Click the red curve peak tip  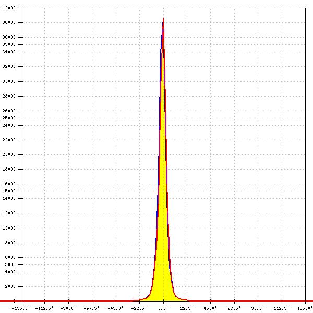click(x=163, y=19)
